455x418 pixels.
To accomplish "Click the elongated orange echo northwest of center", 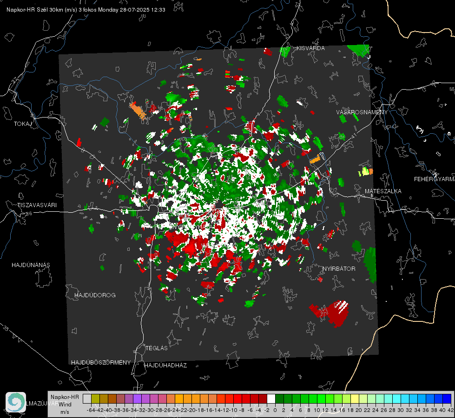I will 138,111.
